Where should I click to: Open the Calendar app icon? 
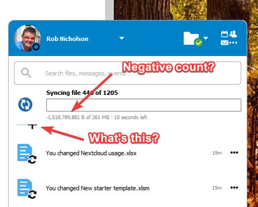point(225,34)
